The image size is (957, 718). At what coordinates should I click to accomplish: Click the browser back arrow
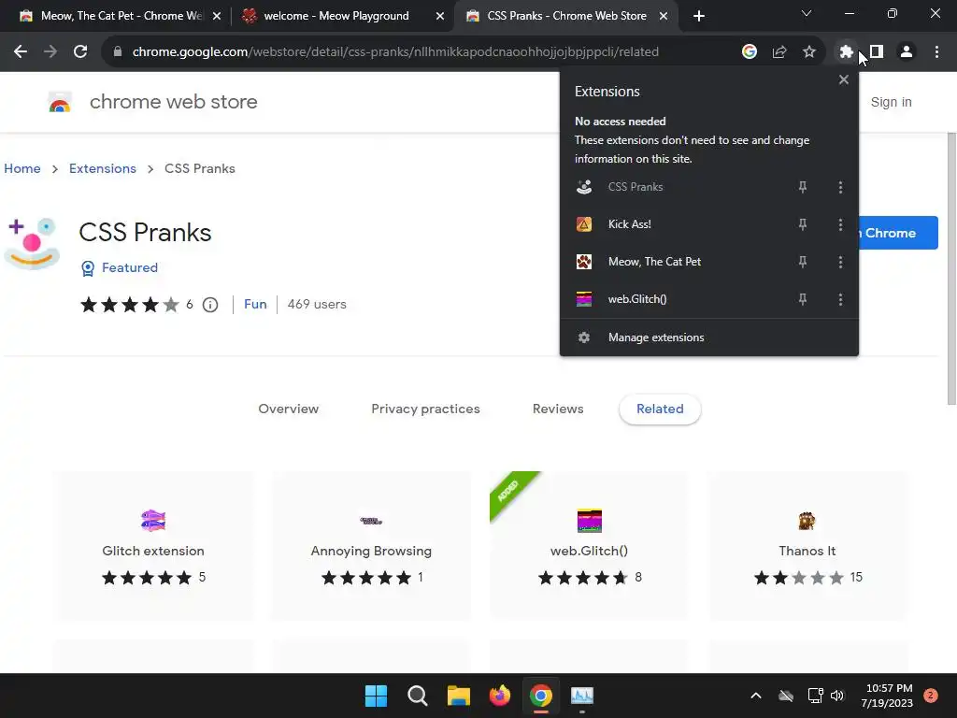(x=21, y=52)
